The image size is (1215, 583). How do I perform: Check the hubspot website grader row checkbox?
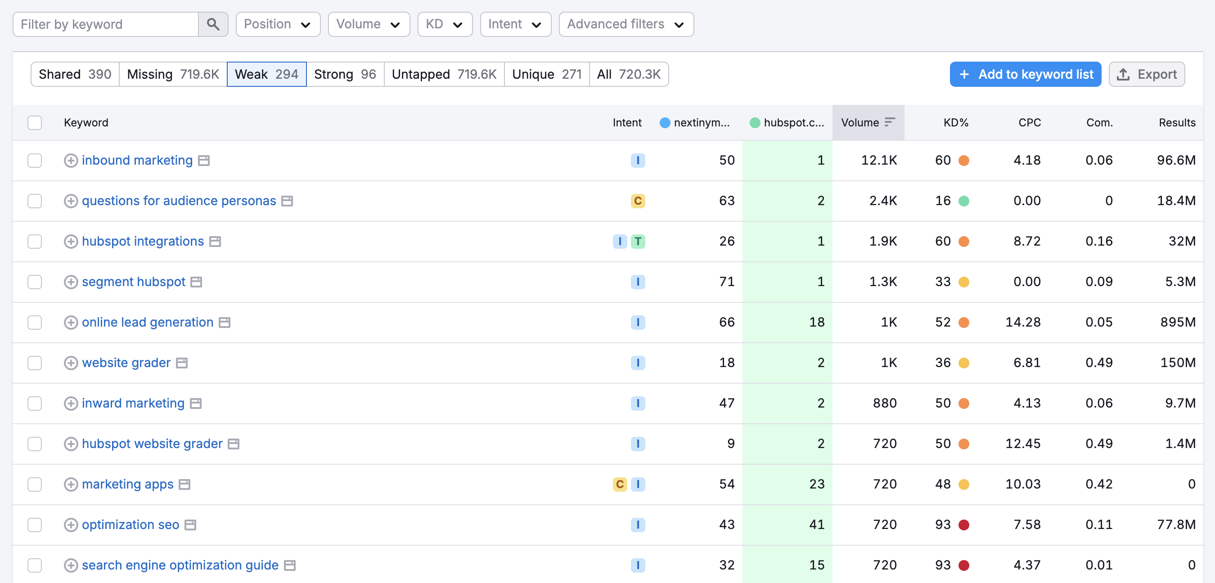click(35, 444)
